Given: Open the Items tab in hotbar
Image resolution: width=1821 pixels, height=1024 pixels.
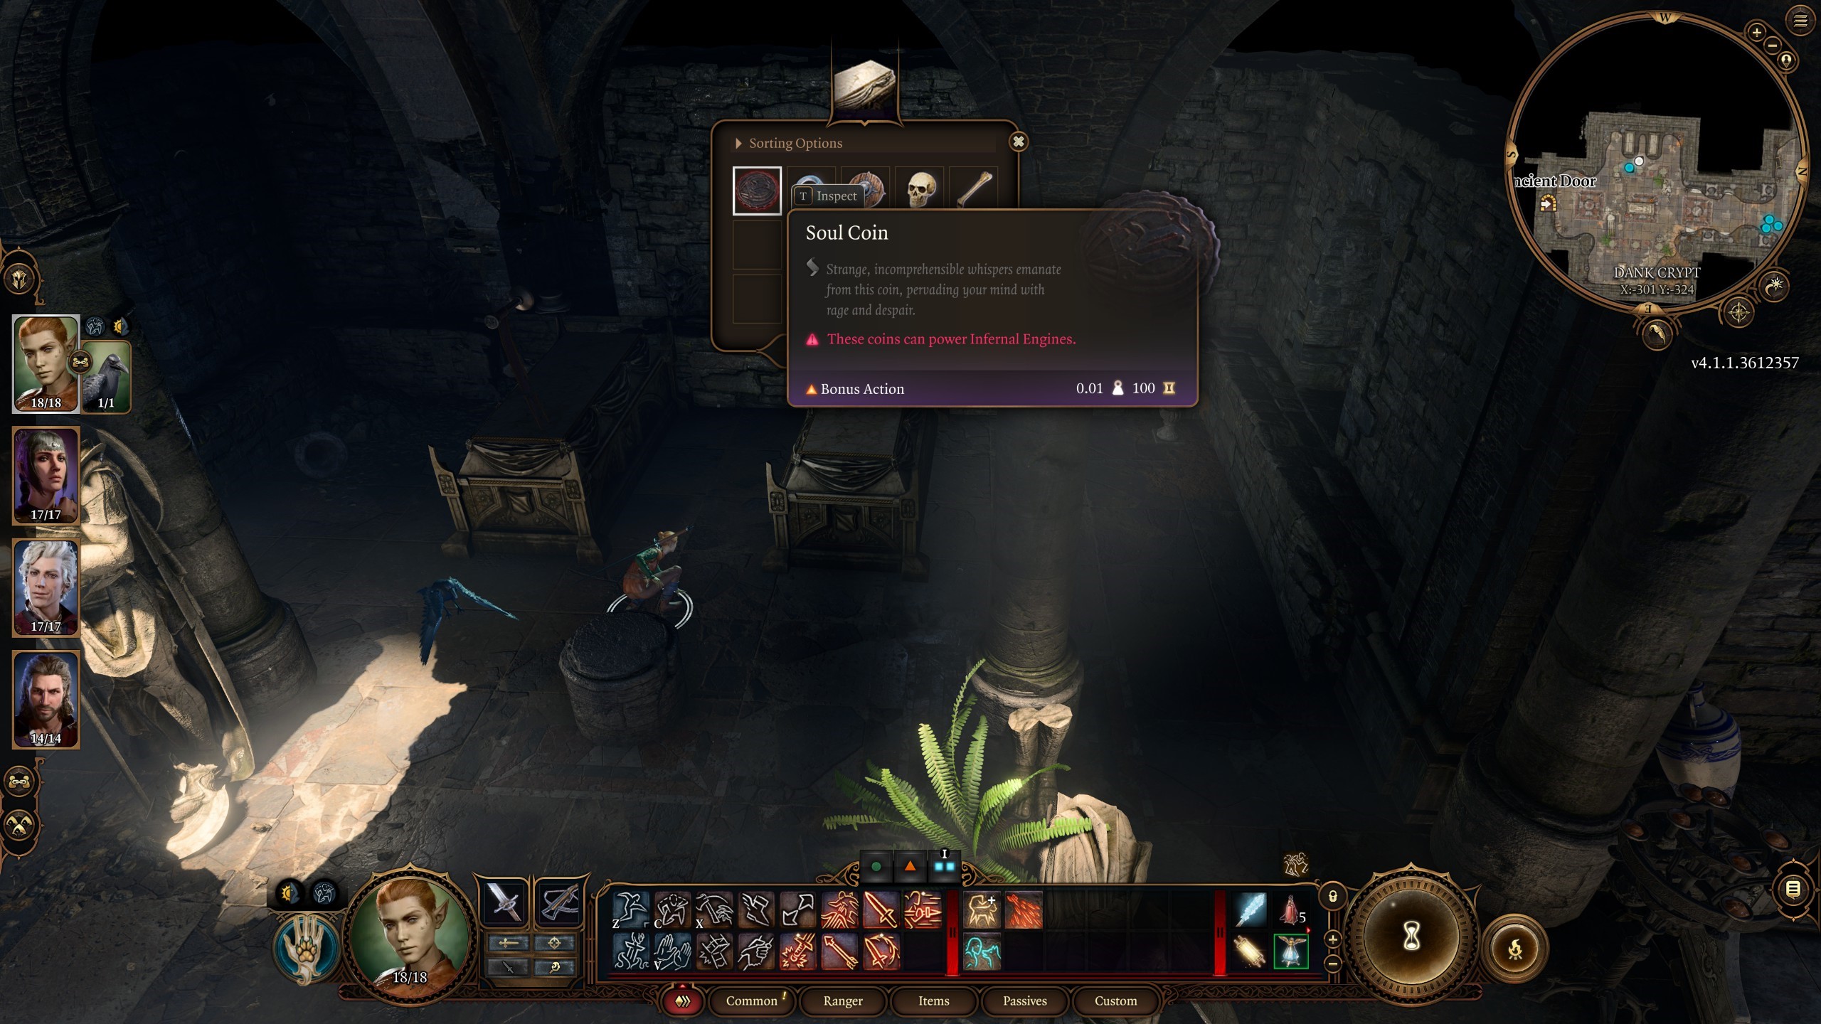Looking at the screenshot, I should [x=933, y=1001].
